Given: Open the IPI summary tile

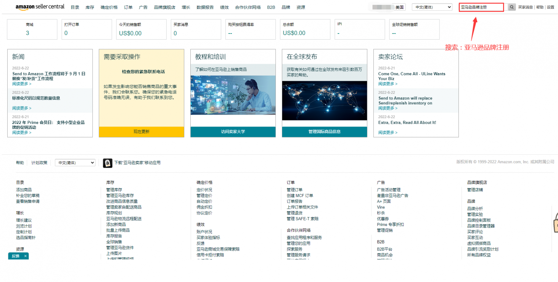Looking at the screenshot, I should pos(360,29).
